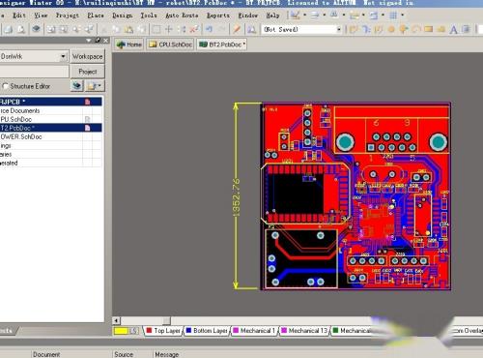Screen dimensions: 483x358
Task: Select the Place Via tool
Action: click(403, 30)
